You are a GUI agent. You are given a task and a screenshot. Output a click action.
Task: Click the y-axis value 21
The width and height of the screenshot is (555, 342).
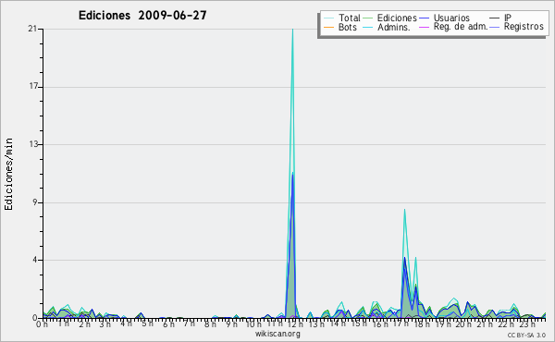(32, 29)
